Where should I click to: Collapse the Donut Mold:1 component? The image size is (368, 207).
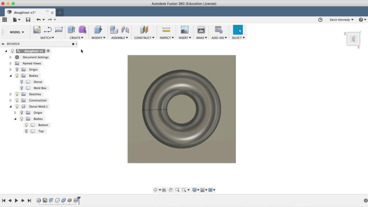11,106
